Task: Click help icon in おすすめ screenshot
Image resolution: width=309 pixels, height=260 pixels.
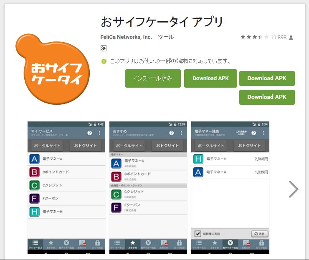Action: (x=172, y=133)
